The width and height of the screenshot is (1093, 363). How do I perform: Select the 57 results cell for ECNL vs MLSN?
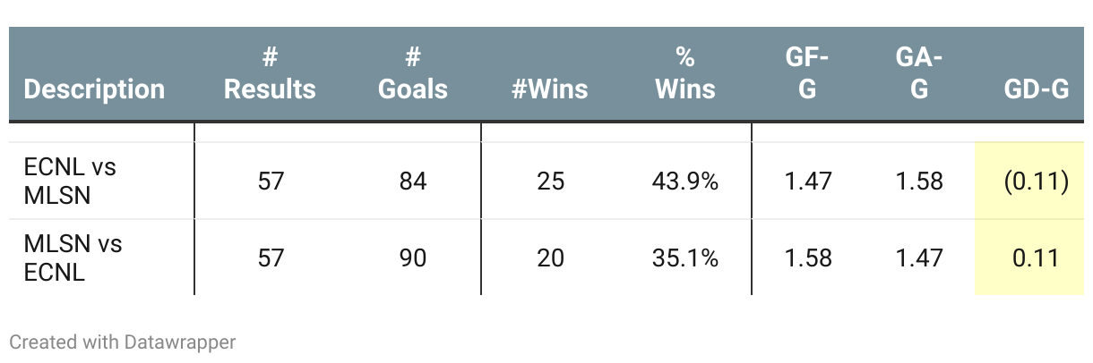[270, 181]
